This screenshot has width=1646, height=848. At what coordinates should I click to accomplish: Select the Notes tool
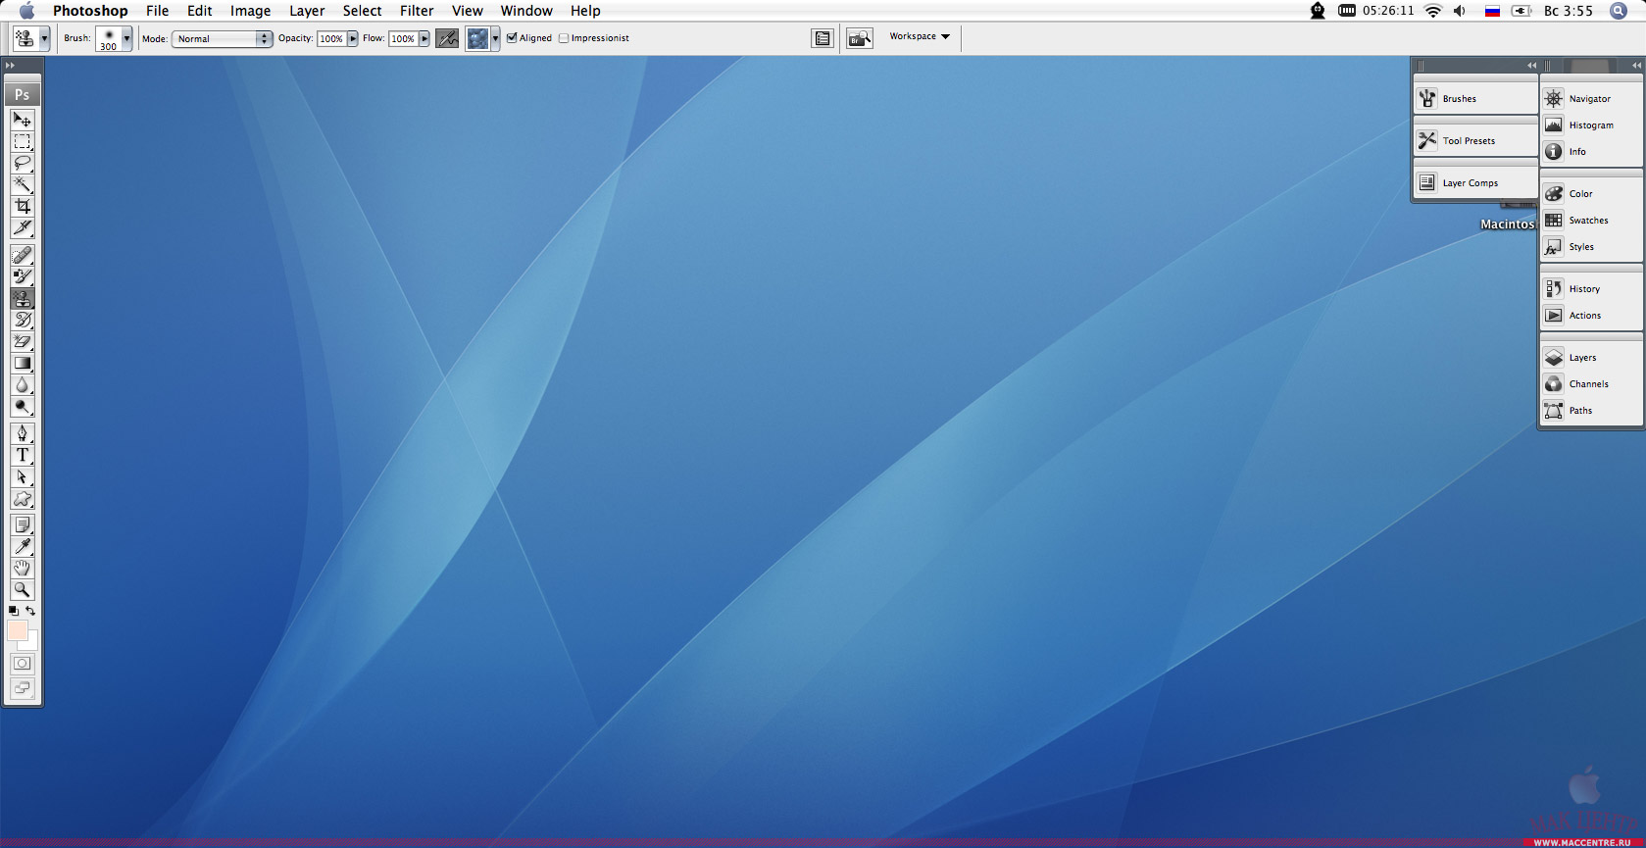[x=22, y=525]
